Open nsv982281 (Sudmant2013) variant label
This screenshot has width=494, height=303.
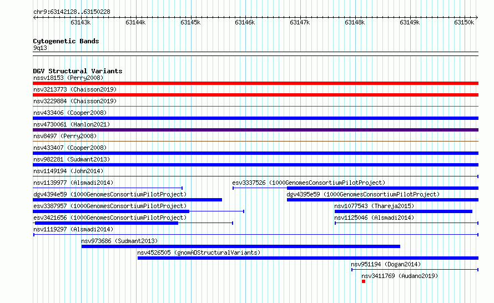(72, 159)
